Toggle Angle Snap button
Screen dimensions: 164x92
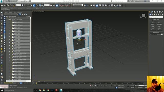coord(63,5)
